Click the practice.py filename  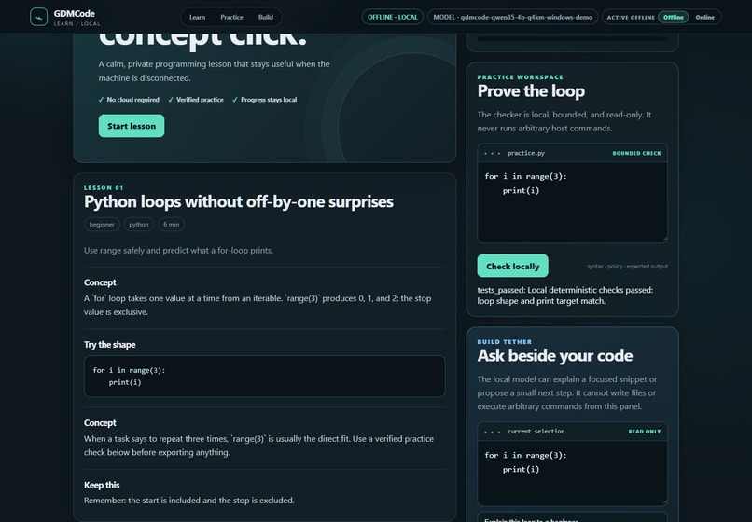click(x=526, y=153)
